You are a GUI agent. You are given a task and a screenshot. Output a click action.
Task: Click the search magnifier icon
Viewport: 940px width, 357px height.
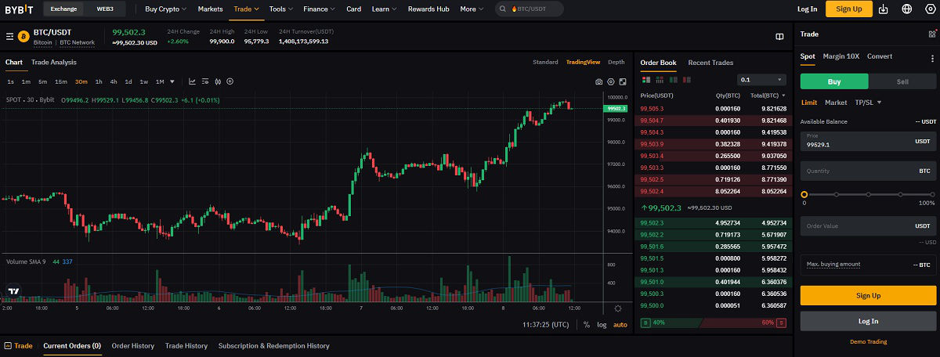502,9
